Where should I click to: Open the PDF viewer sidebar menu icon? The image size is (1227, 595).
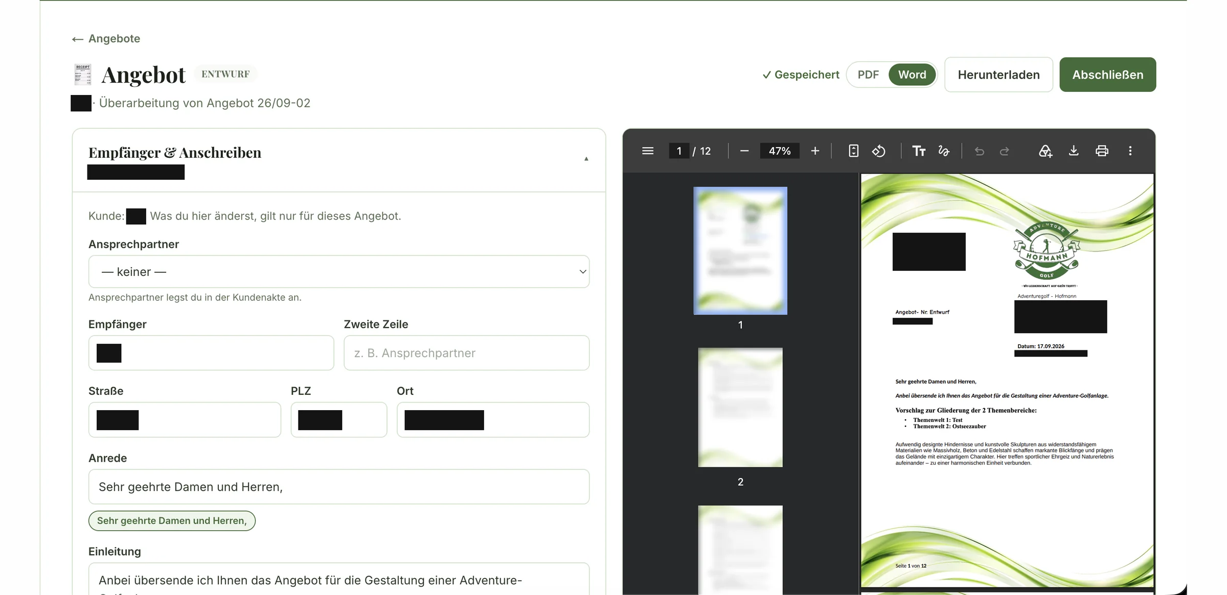pyautogui.click(x=648, y=151)
